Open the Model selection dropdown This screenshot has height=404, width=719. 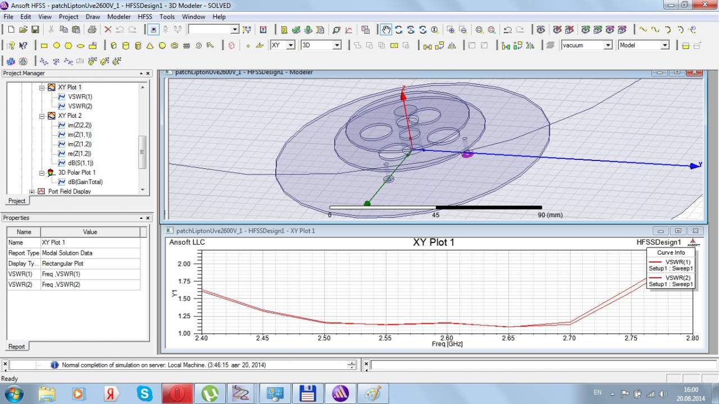(x=665, y=45)
